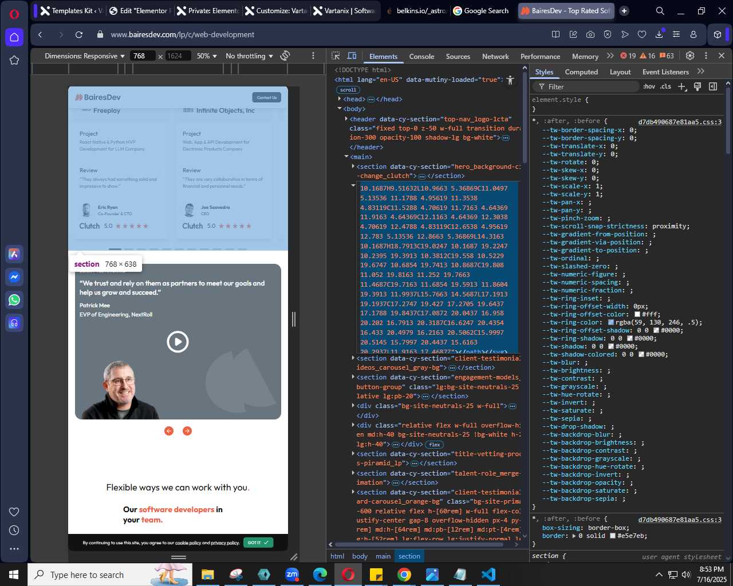Activate the inspect element picker tool

336,56
